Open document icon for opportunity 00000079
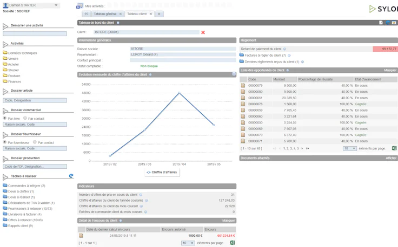The height and width of the screenshot is (247, 398). pos(243,85)
